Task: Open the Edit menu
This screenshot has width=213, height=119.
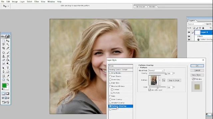Action: click(8, 2)
